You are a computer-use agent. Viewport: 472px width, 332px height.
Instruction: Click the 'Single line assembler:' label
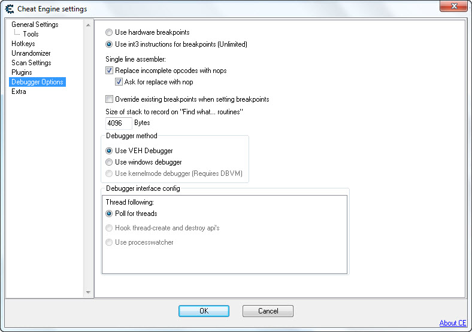click(135, 59)
